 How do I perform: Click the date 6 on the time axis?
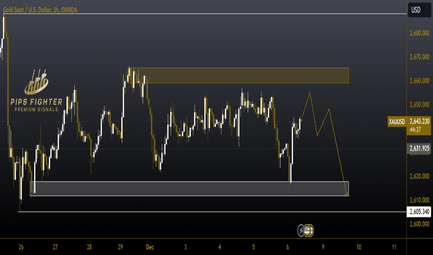[x=288, y=247]
